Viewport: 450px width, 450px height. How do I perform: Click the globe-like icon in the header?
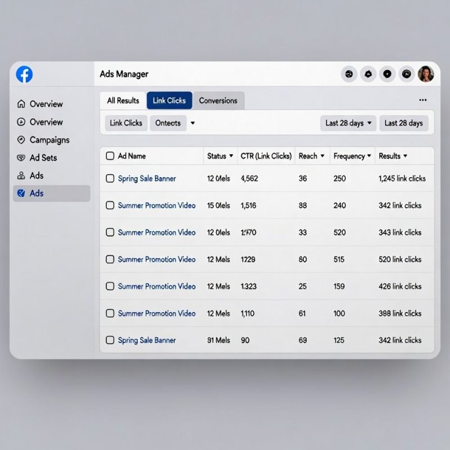349,74
